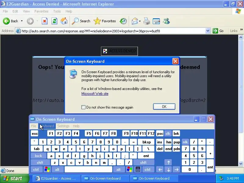Click the page scroll up arrow
Viewport: 244px width, 183px height.
coord(241,37)
